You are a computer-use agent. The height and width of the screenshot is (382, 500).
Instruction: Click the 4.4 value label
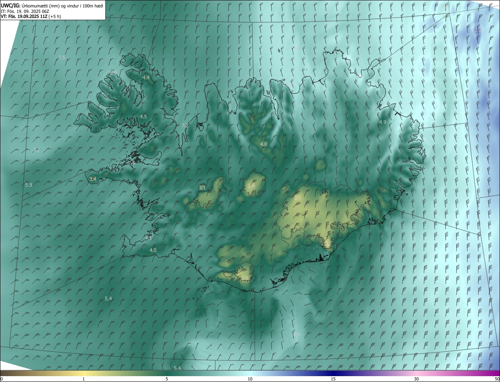click(x=146, y=78)
